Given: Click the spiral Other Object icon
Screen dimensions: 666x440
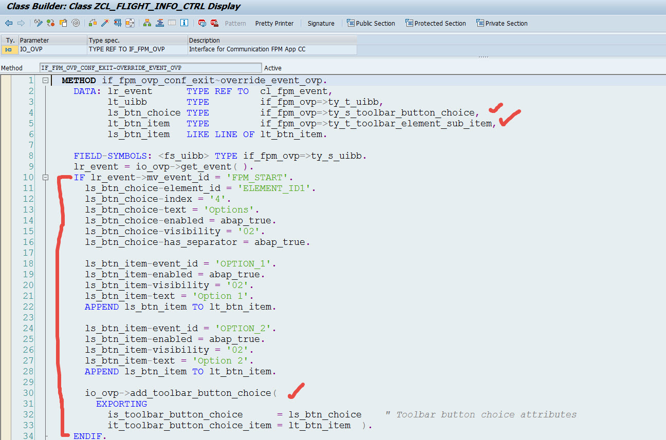Looking at the screenshot, I should coord(75,23).
